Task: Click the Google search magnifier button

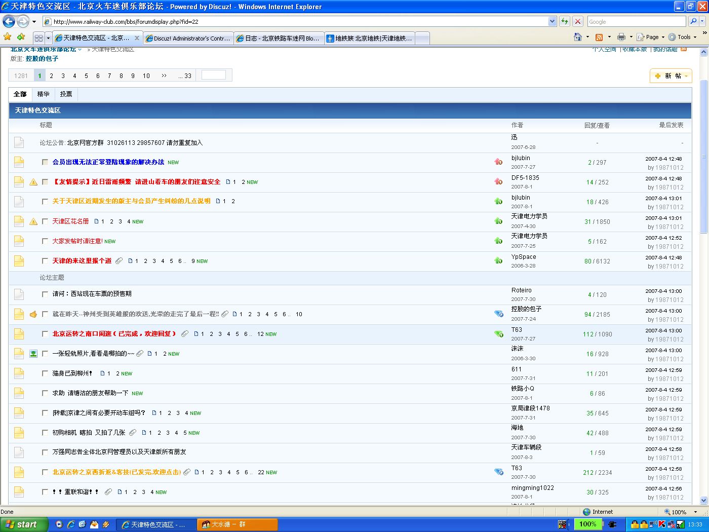Action: pos(693,21)
